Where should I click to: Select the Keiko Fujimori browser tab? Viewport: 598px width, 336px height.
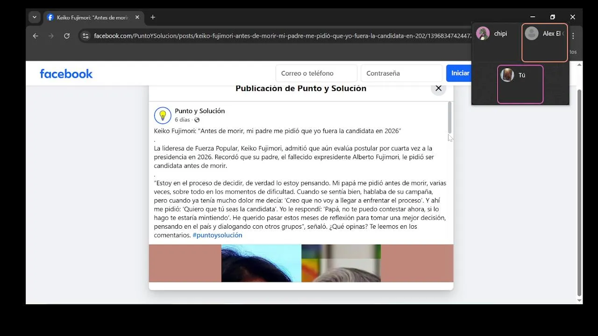pyautogui.click(x=93, y=17)
